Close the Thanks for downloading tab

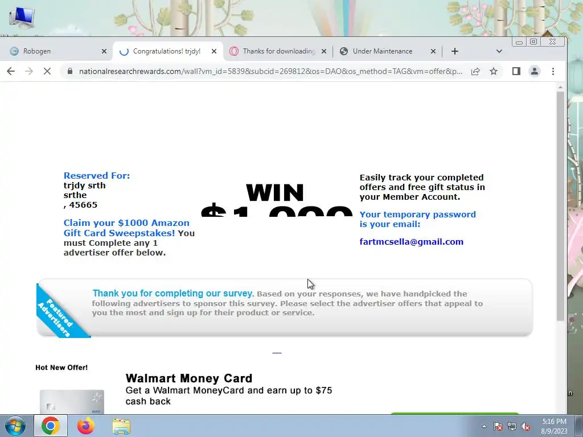coord(324,51)
